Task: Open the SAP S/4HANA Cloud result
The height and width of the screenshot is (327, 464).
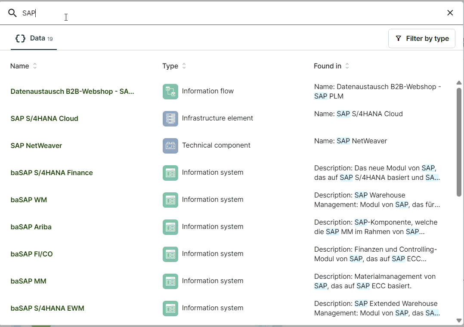Action: click(x=44, y=119)
